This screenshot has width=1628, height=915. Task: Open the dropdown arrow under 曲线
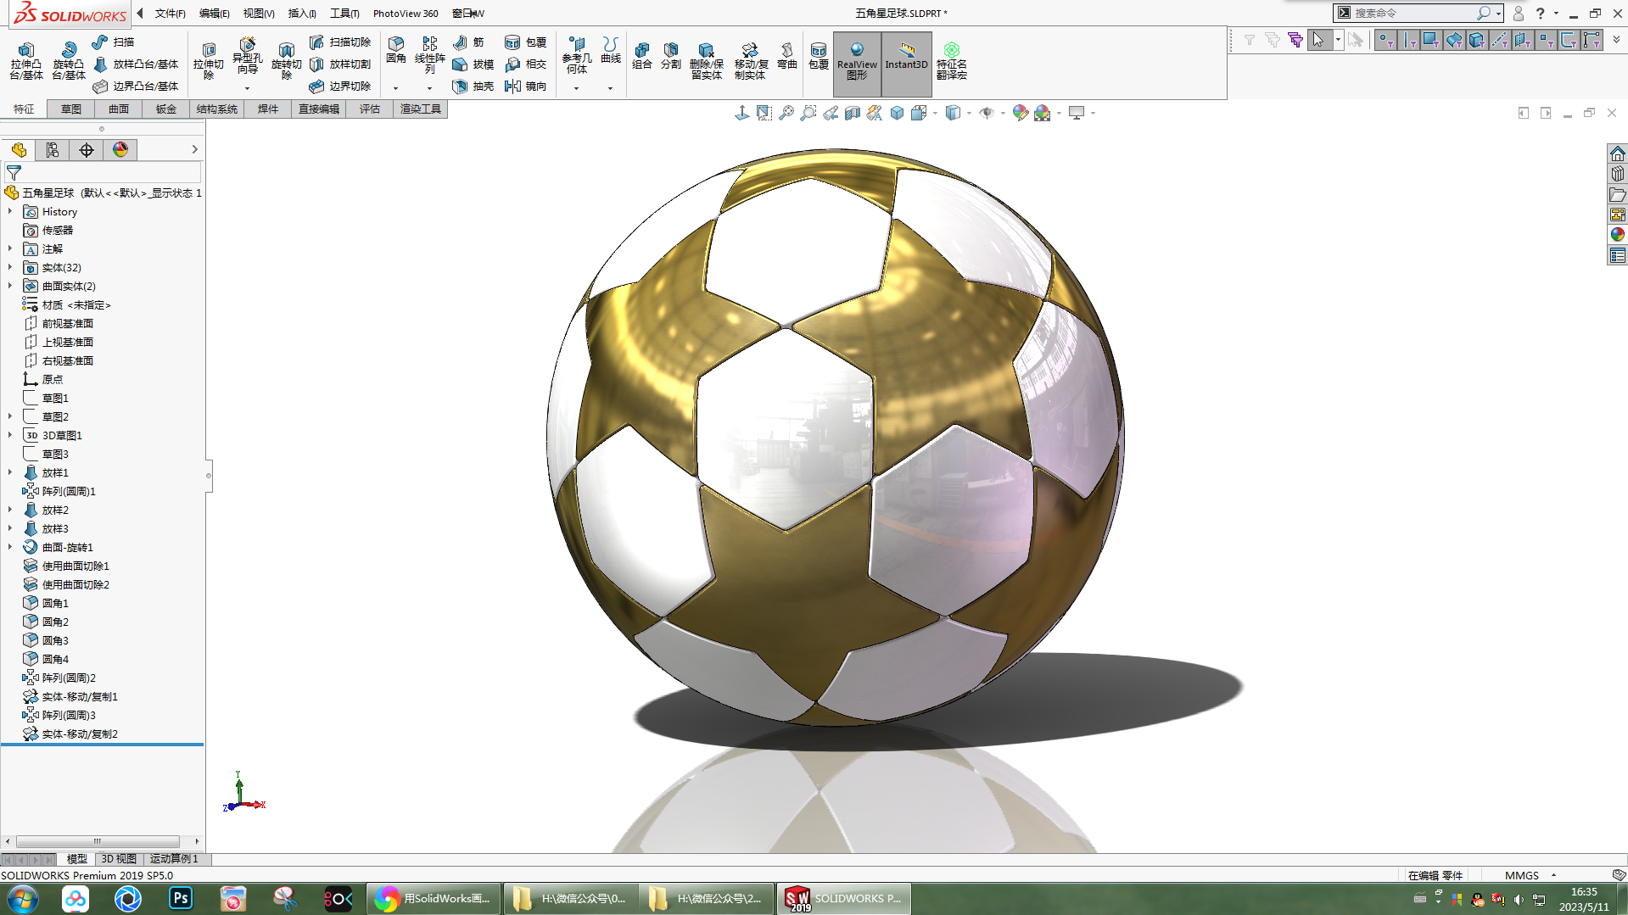pyautogui.click(x=610, y=88)
